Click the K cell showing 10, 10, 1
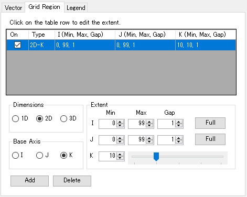The width and height of the screenshot is (247, 197). pyautogui.click(x=206, y=45)
